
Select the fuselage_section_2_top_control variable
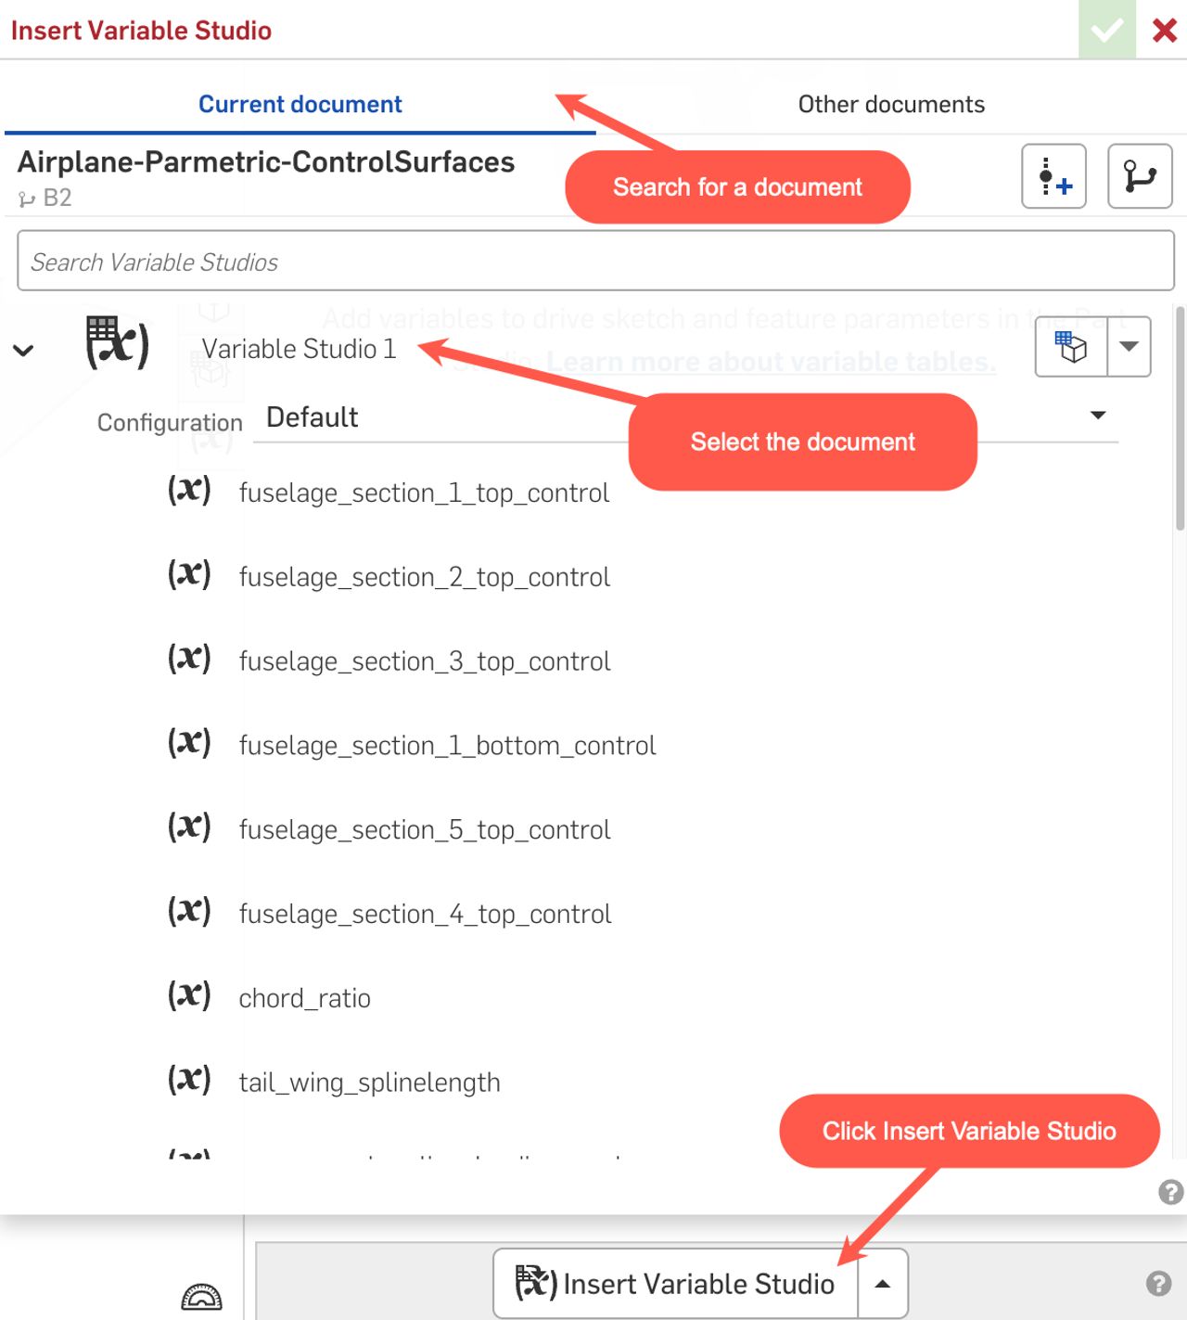pos(425,576)
